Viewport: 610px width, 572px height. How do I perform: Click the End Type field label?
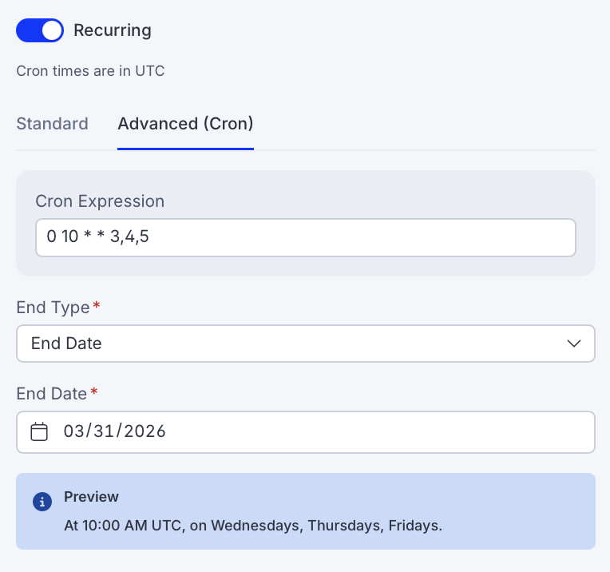[x=53, y=308]
